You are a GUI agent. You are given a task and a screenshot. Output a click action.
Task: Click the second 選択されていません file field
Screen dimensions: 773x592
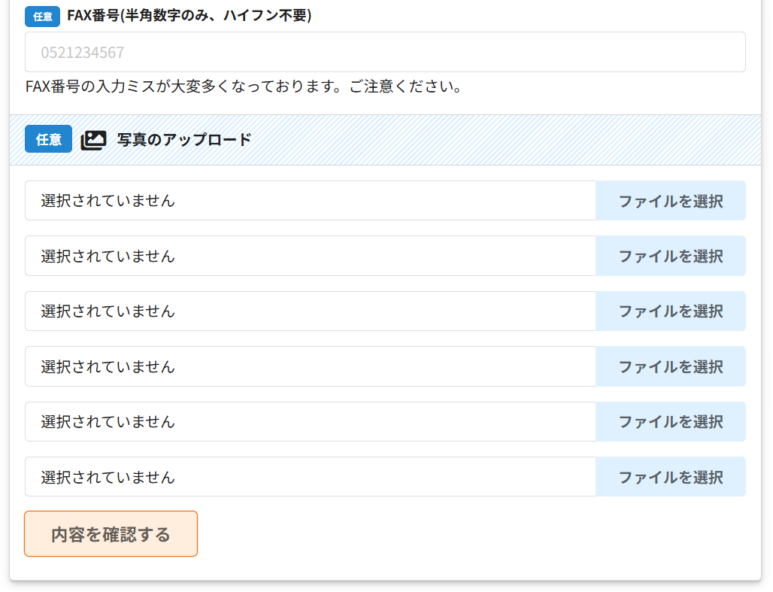[310, 256]
